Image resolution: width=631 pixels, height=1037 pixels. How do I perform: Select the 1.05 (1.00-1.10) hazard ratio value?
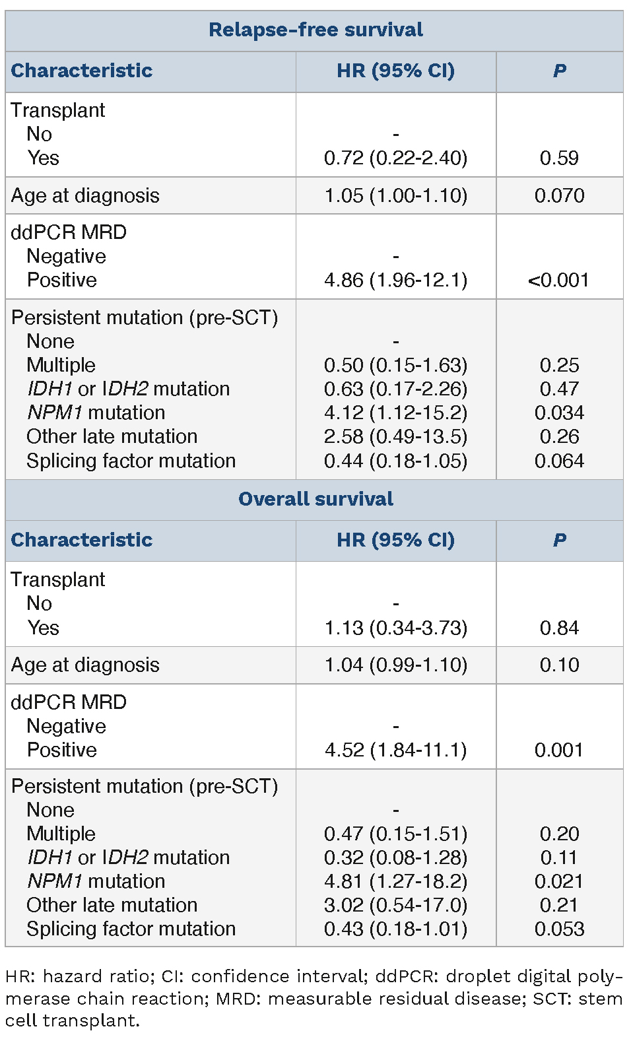click(x=395, y=196)
